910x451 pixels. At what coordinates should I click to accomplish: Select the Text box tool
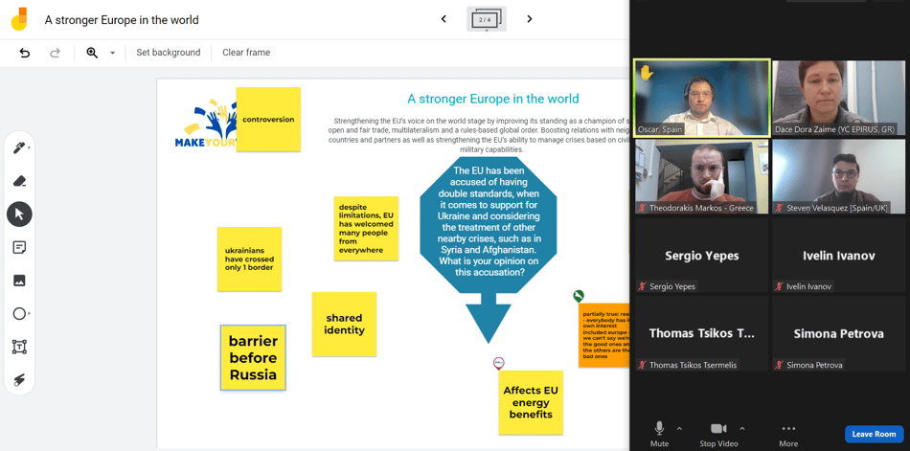pos(19,347)
